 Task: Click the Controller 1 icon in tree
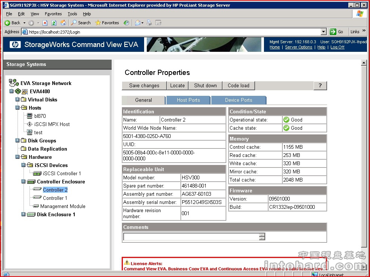click(x=37, y=197)
